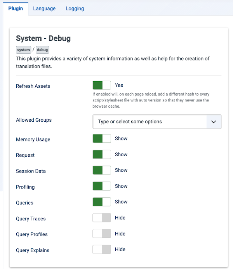This screenshot has height=269, width=233.
Task: Click the 'Query Traces' label
Action: click(31, 219)
